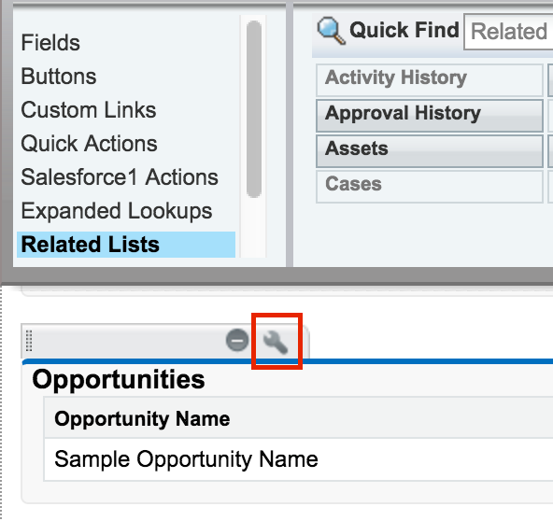
Task: Click the Opportunities related list title
Action: 118,380
